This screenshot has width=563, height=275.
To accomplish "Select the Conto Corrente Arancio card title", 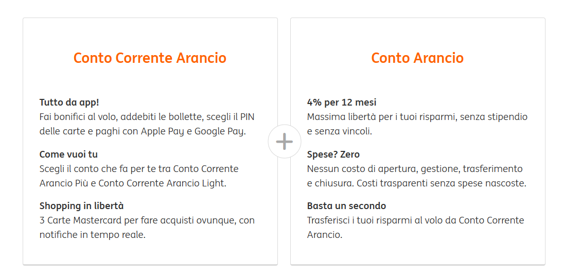I will tap(150, 58).
